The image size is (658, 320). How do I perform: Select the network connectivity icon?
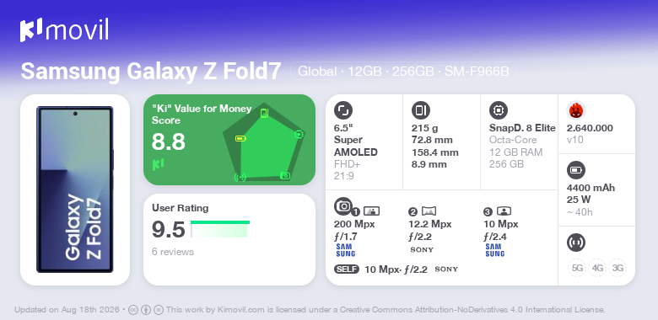tap(575, 243)
